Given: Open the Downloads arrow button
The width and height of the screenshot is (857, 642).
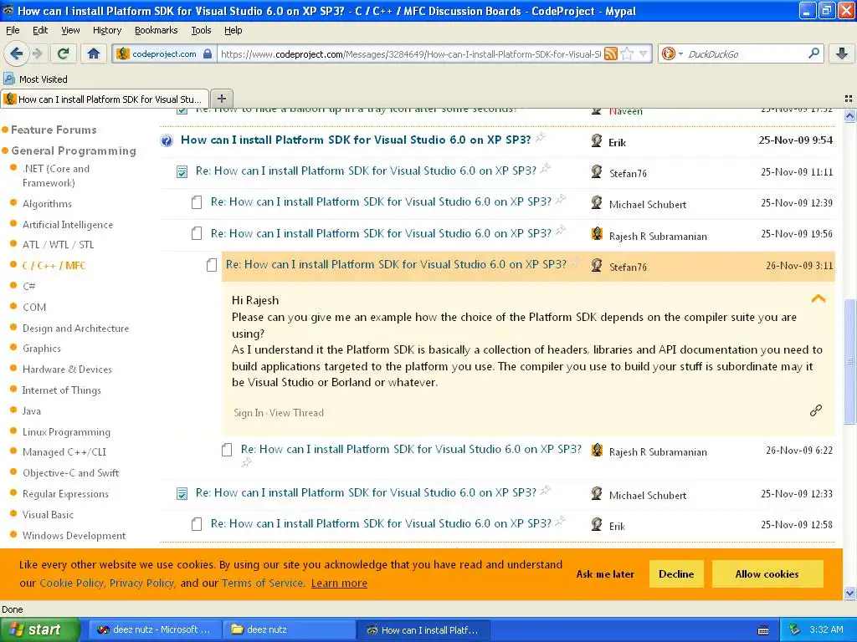Looking at the screenshot, I should 842,53.
